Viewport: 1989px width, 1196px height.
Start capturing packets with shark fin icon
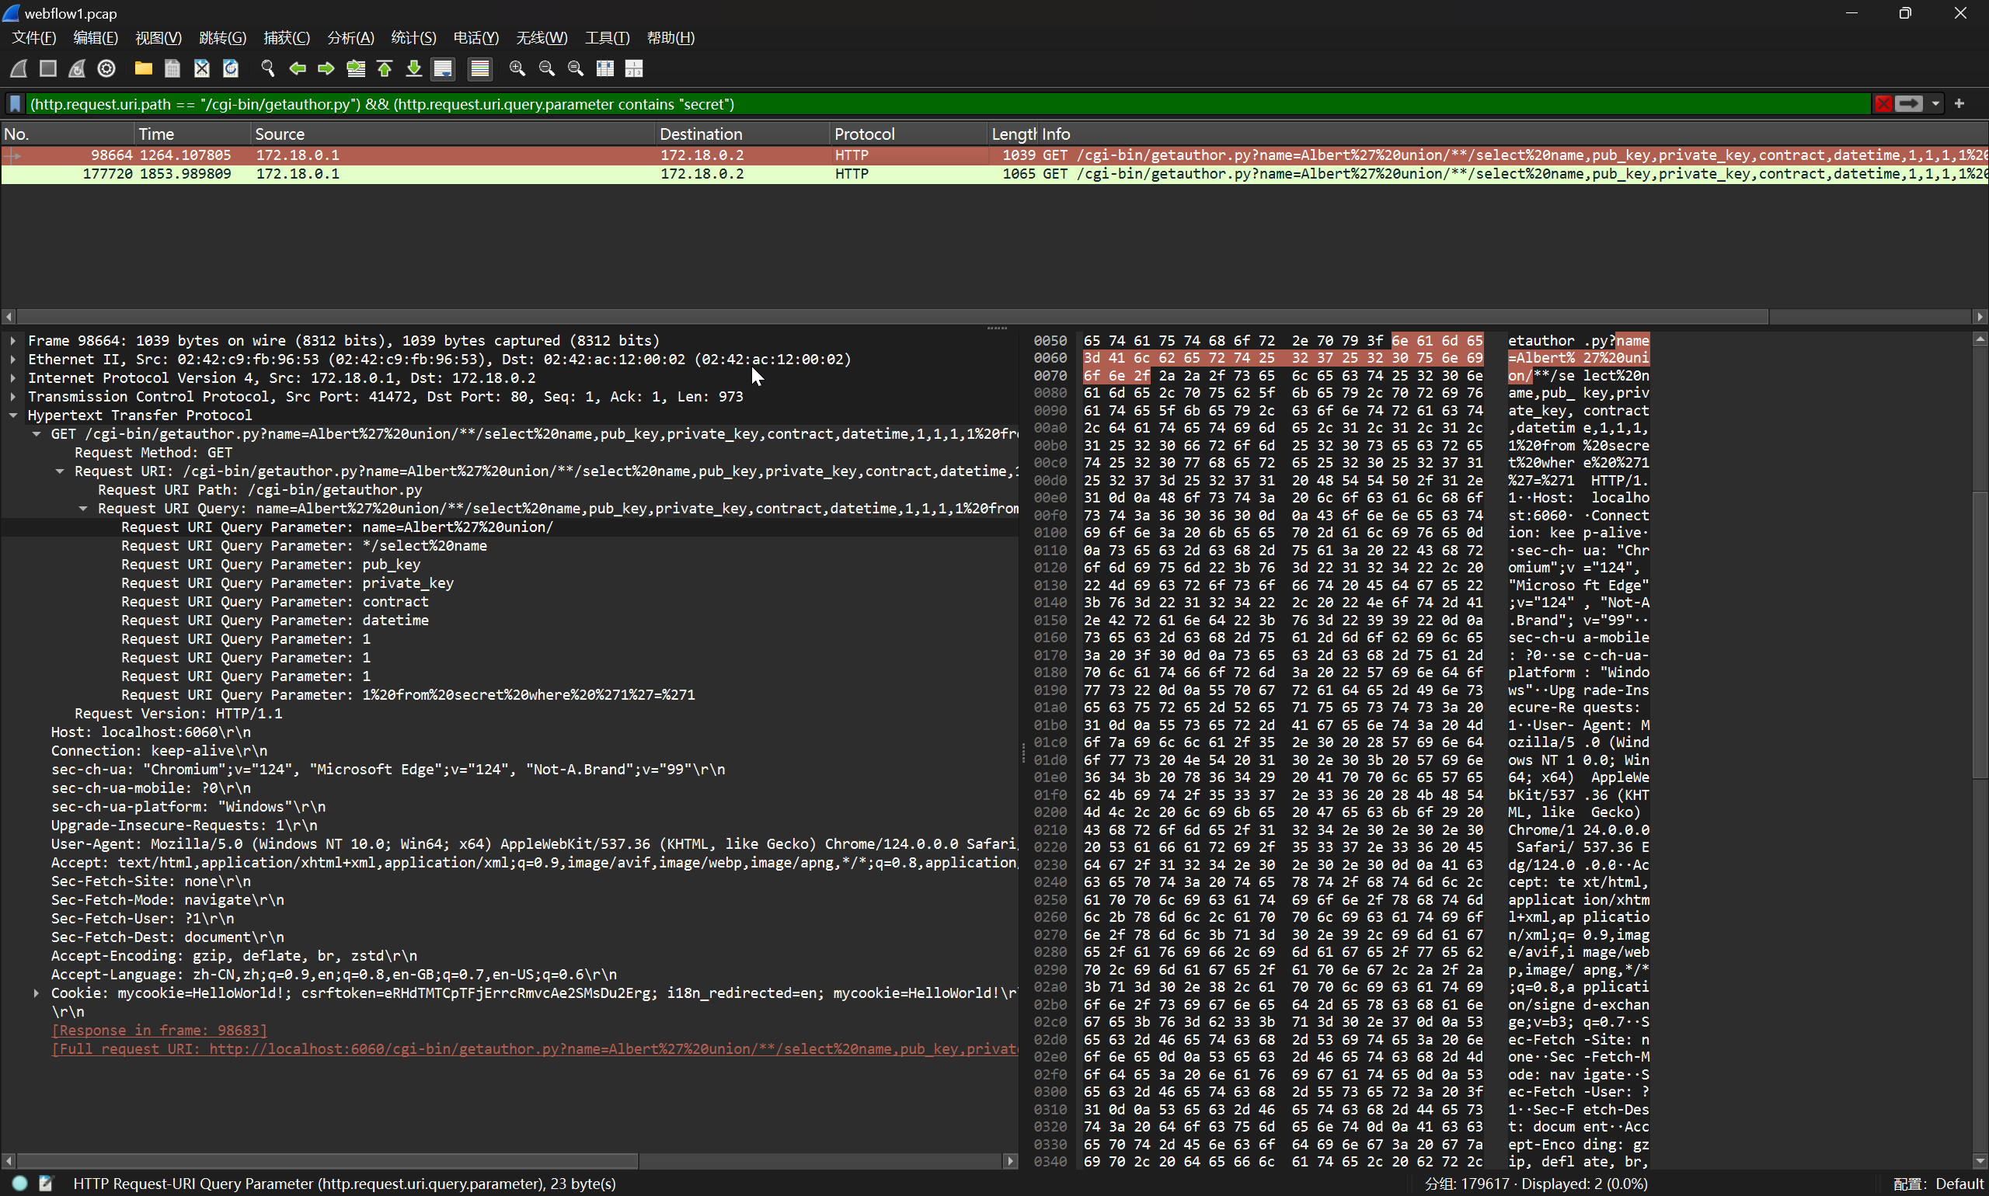click(19, 68)
